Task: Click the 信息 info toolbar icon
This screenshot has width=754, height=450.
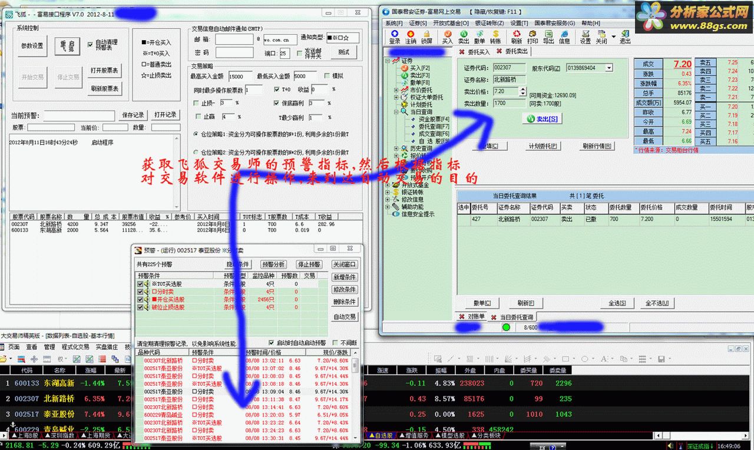Action: tap(564, 37)
